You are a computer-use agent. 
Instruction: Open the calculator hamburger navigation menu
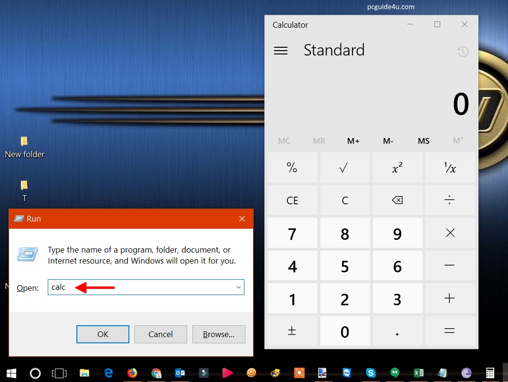[281, 51]
